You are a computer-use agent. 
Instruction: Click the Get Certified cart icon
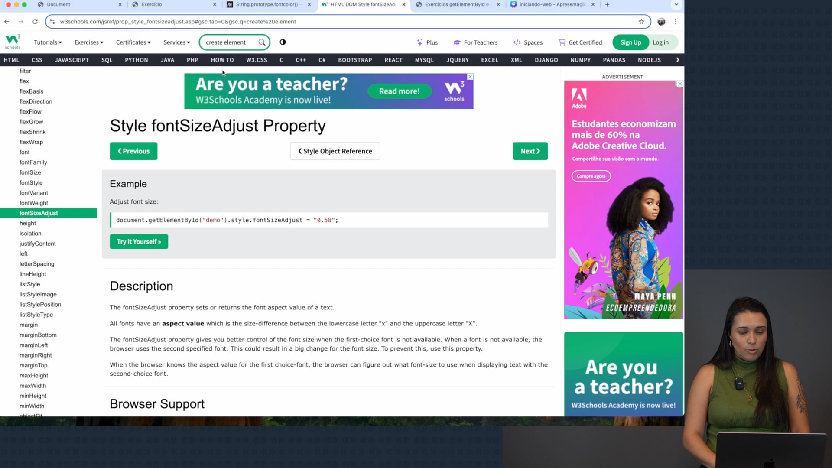(562, 42)
